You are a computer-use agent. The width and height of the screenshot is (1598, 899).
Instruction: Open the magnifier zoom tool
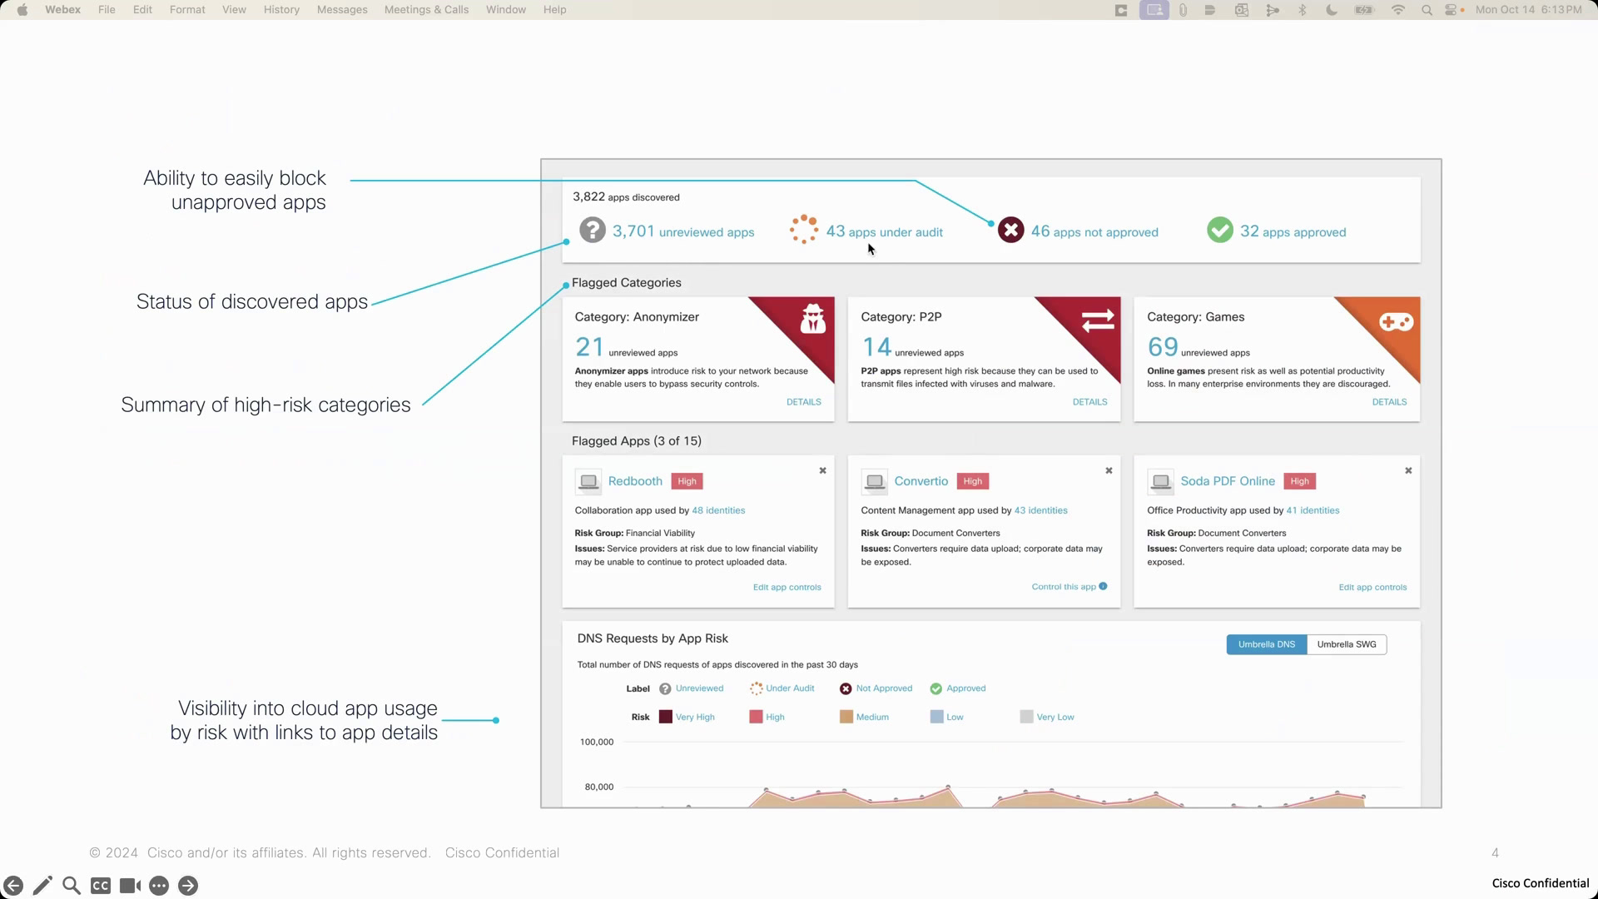pos(72,886)
